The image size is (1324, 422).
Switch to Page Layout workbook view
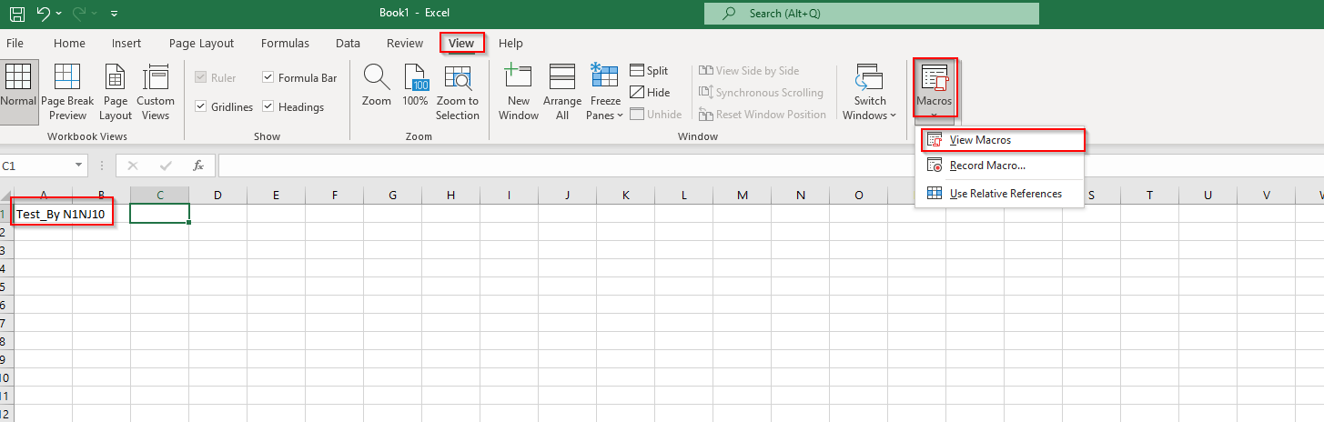tap(116, 92)
